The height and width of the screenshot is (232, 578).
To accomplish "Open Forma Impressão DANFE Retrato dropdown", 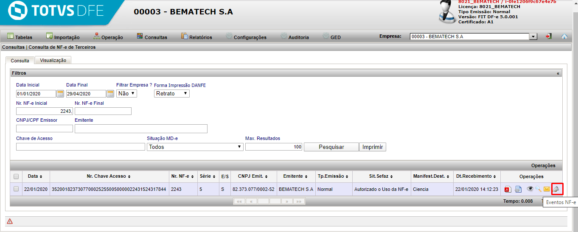I will pos(172,93).
